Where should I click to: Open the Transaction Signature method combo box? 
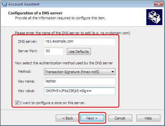pyautogui.click(x=80, y=72)
